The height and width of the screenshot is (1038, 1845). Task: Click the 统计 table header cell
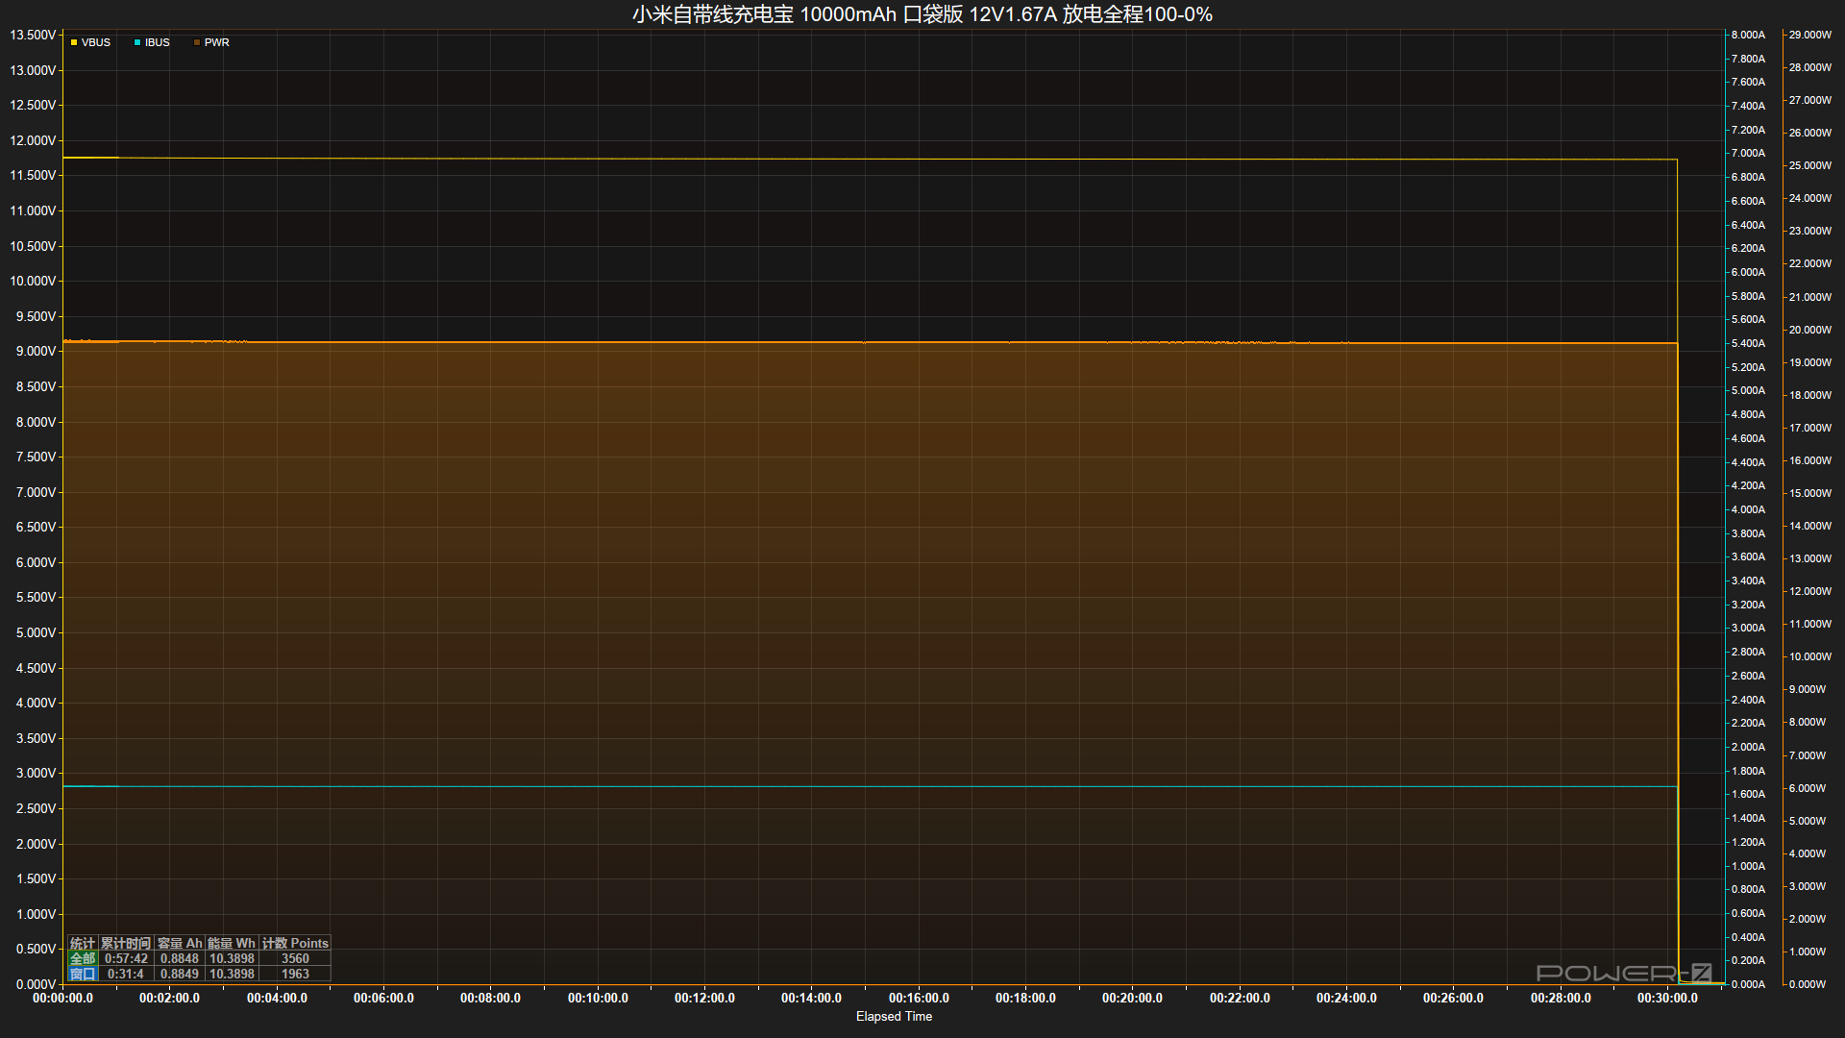[83, 943]
